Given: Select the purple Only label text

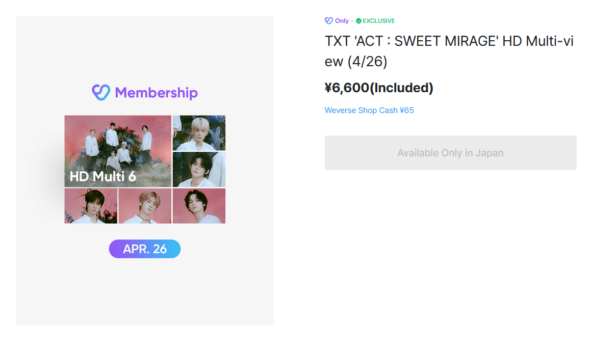Looking at the screenshot, I should click(x=342, y=21).
